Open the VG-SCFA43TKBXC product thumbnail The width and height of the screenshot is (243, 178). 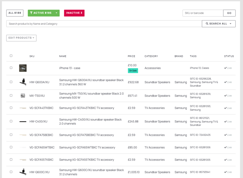23,108
